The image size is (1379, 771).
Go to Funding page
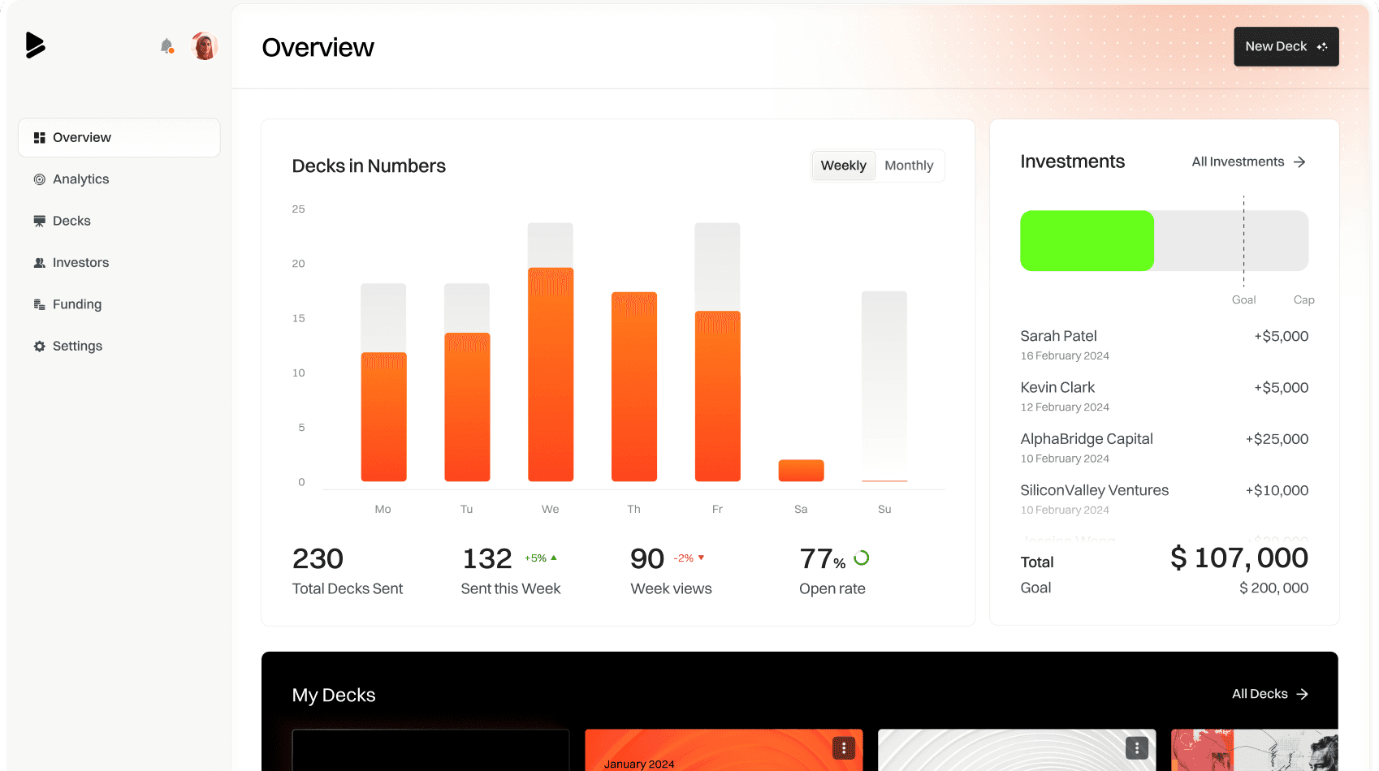pos(119,304)
